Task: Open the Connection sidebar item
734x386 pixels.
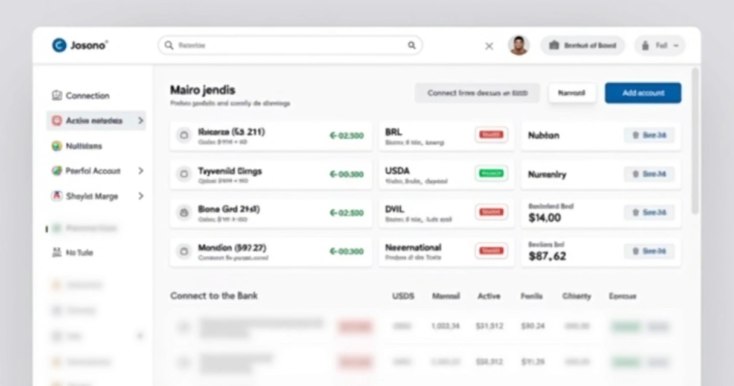Action: click(81, 95)
